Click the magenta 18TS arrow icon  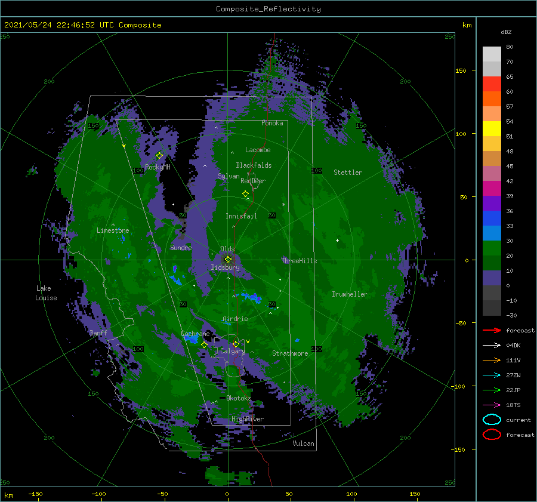point(492,405)
